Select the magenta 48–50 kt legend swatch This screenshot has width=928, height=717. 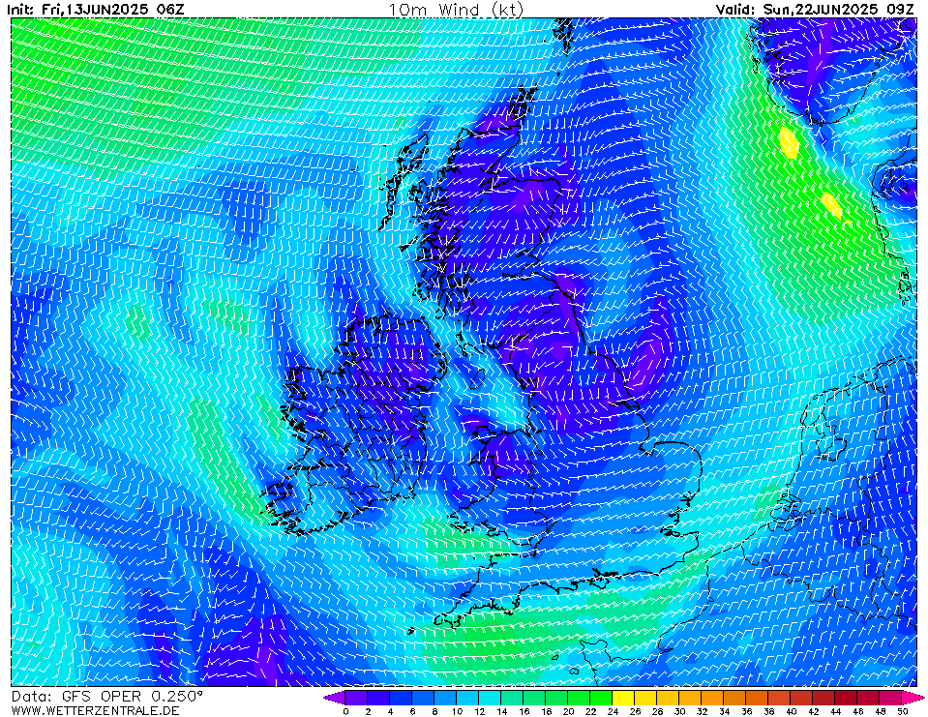tap(890, 698)
